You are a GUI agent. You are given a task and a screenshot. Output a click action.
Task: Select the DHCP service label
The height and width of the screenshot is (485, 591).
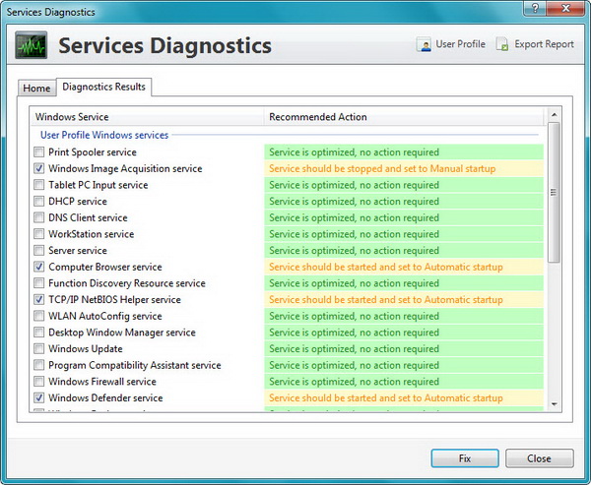(78, 201)
